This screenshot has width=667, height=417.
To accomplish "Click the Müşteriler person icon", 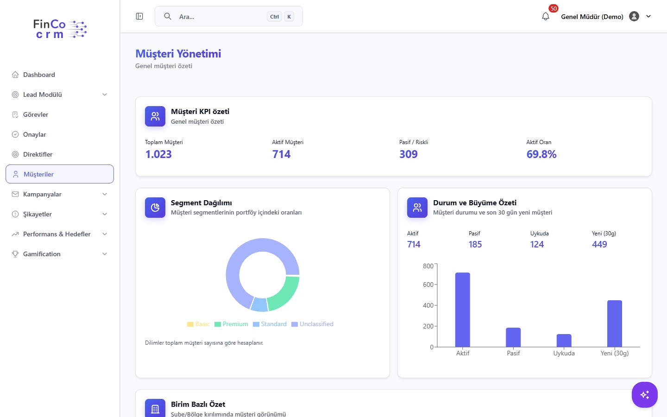I will 16,174.
